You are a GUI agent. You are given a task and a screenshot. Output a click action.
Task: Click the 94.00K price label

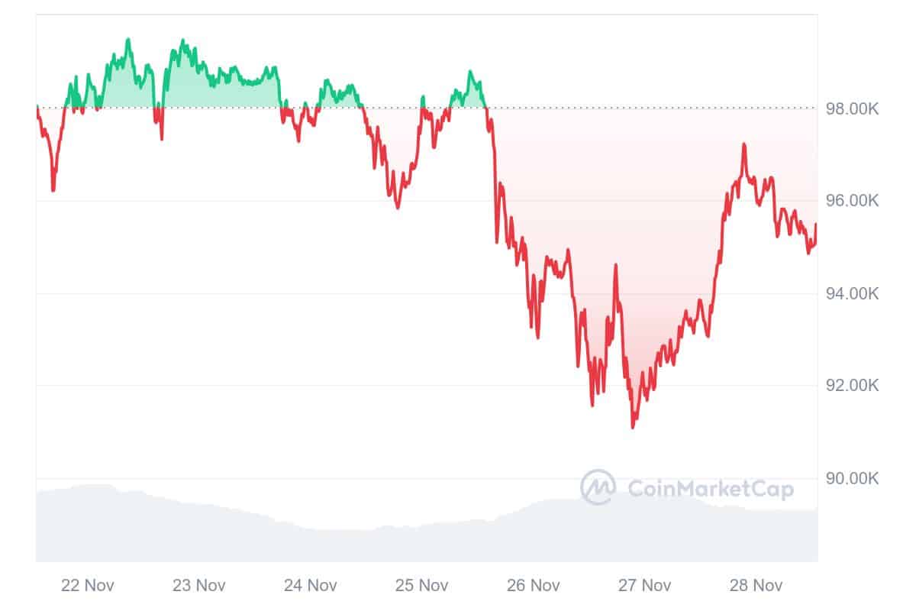pos(851,294)
